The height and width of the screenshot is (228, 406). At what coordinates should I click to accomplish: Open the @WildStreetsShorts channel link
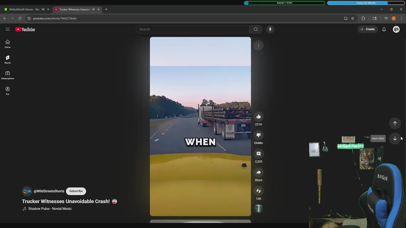[x=49, y=191]
